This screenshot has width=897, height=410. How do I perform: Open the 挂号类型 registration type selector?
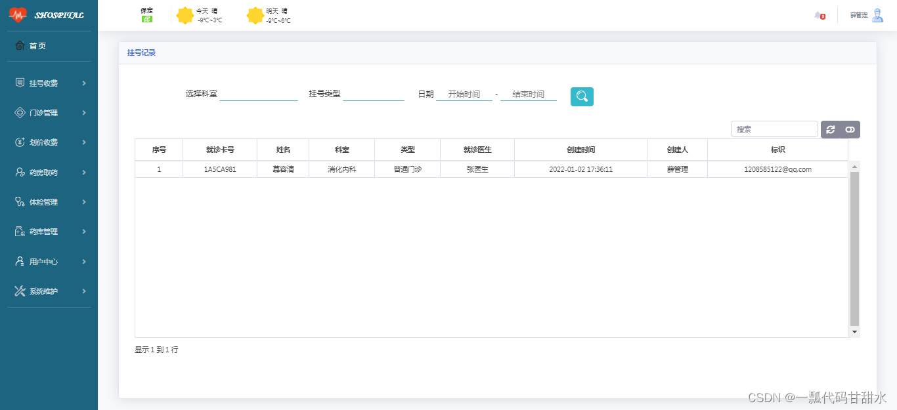coord(373,93)
